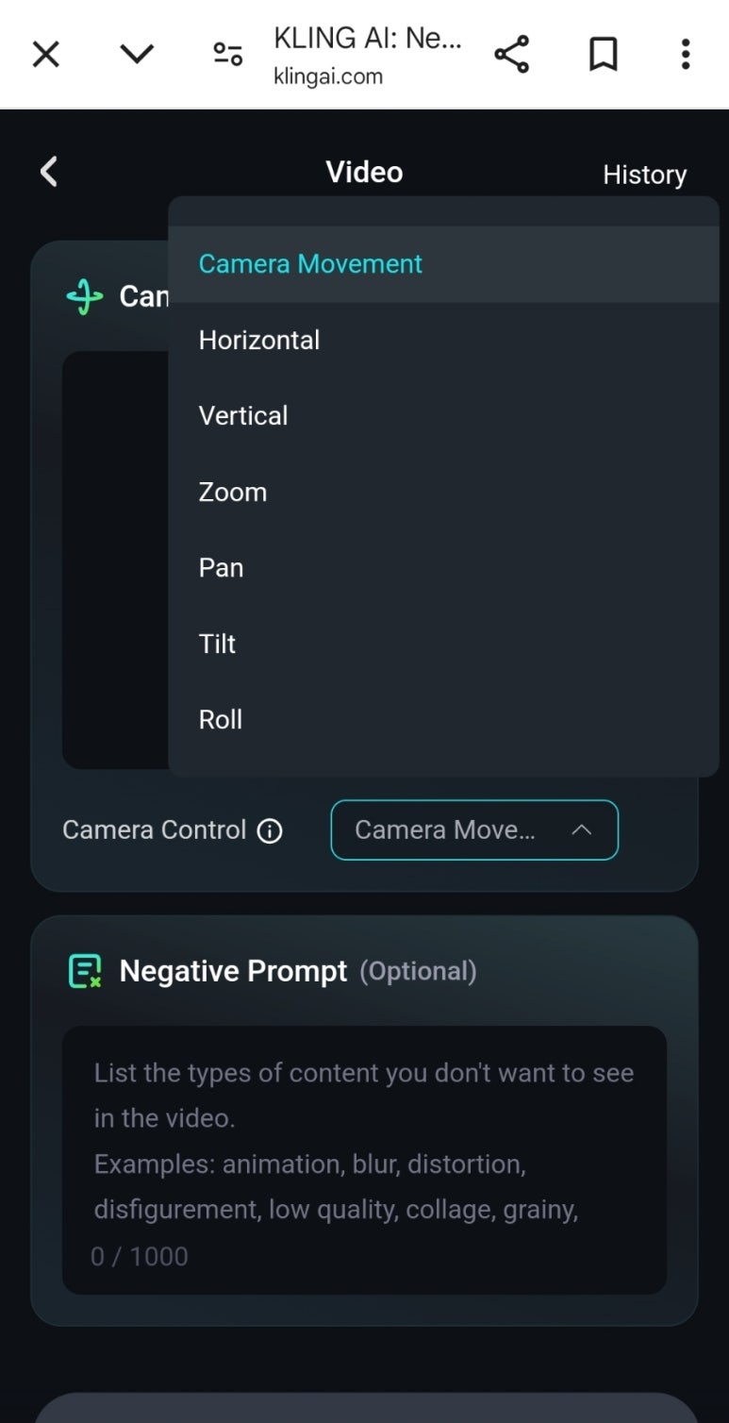
Task: Click the Negative Prompt section icon
Action: coord(85,971)
